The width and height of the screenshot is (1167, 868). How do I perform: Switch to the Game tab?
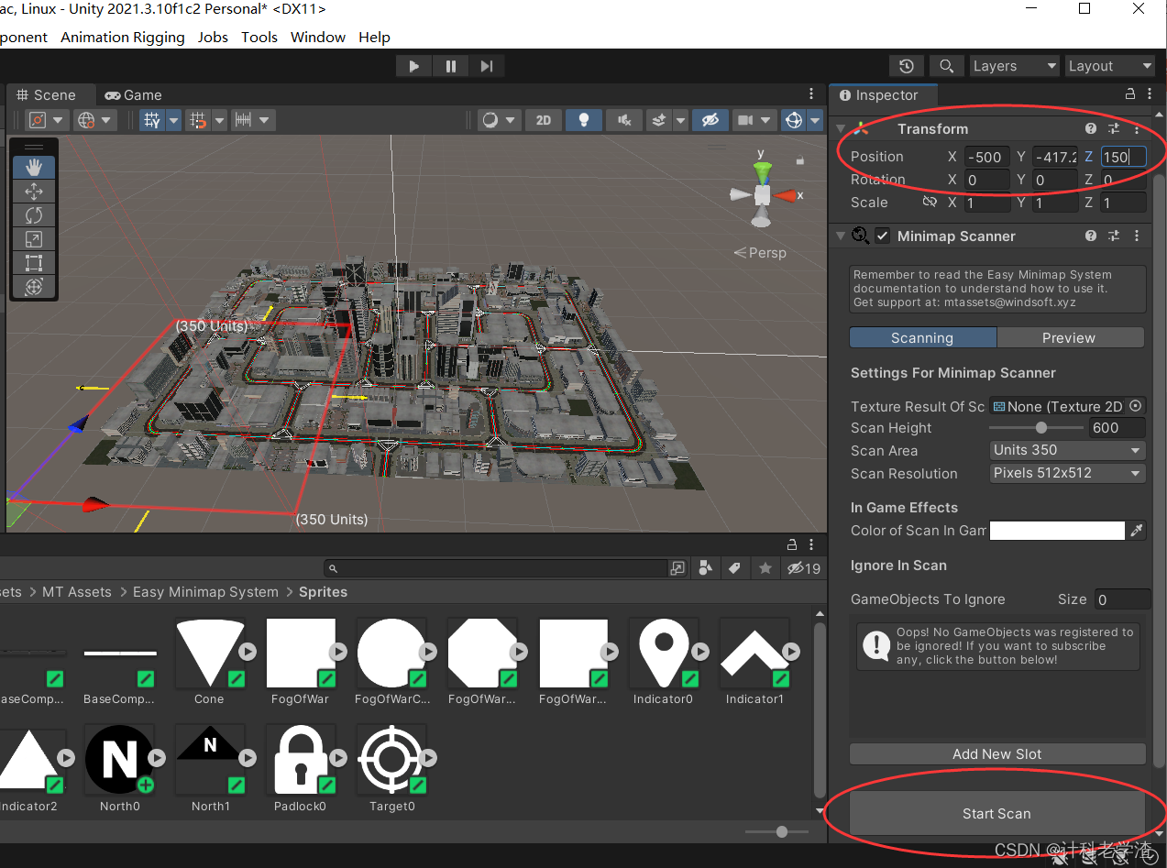[133, 95]
